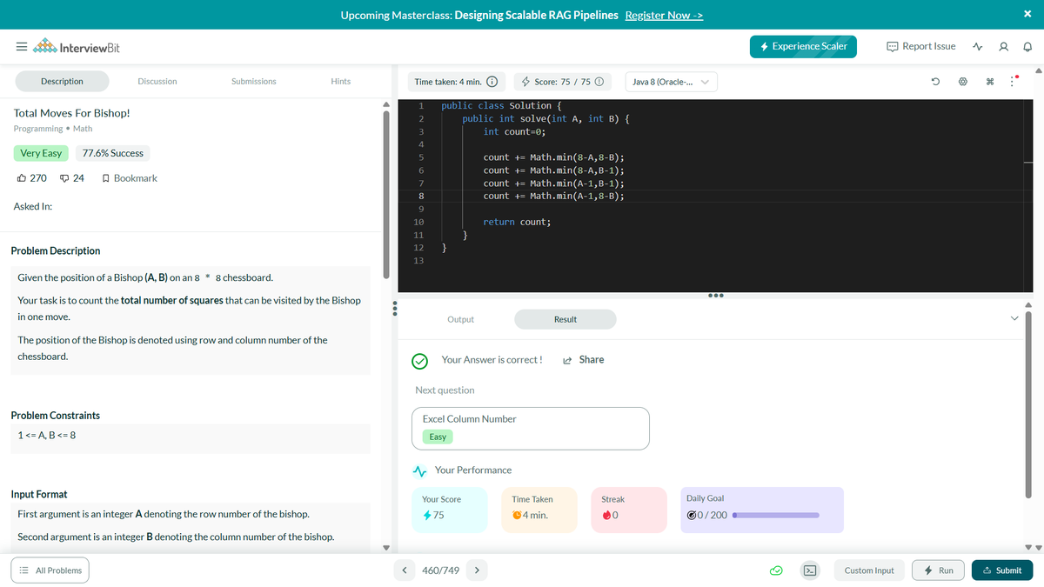Viewport: 1044px width, 587px height.
Task: Open the Register Now link
Action: (664, 15)
